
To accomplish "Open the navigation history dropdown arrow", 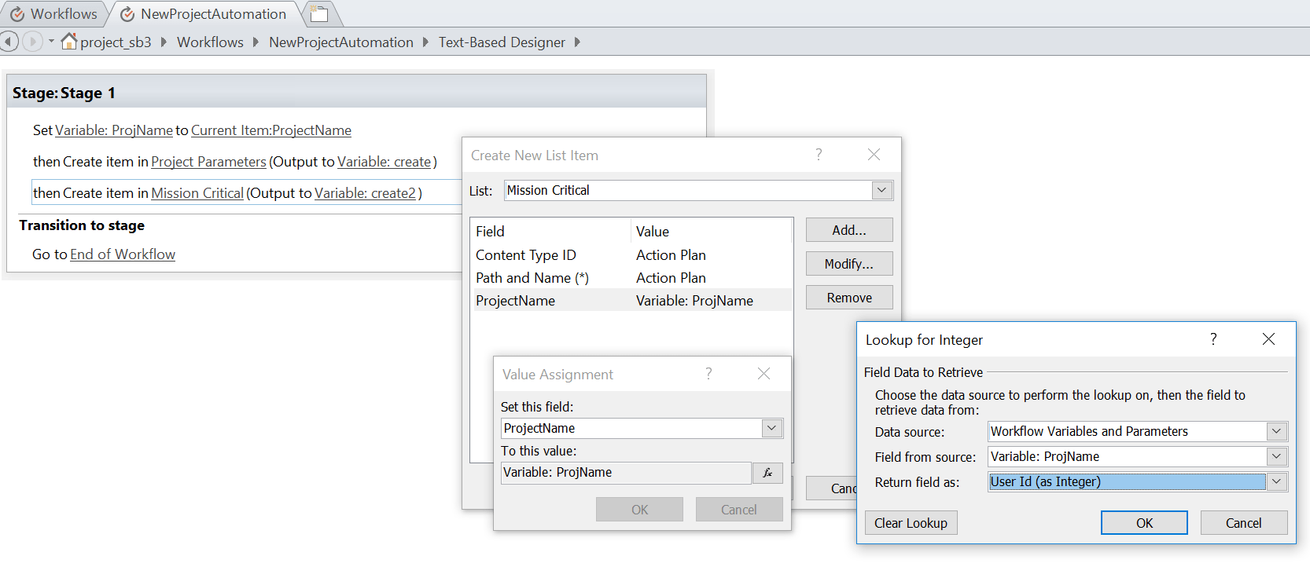I will point(51,42).
